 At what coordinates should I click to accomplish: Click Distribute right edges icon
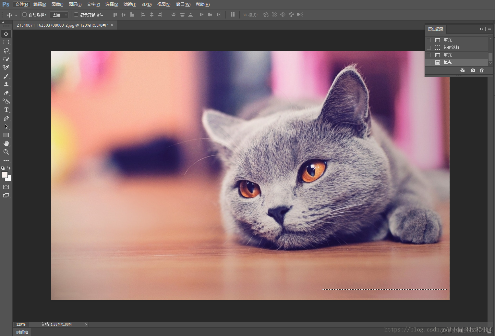[218, 15]
